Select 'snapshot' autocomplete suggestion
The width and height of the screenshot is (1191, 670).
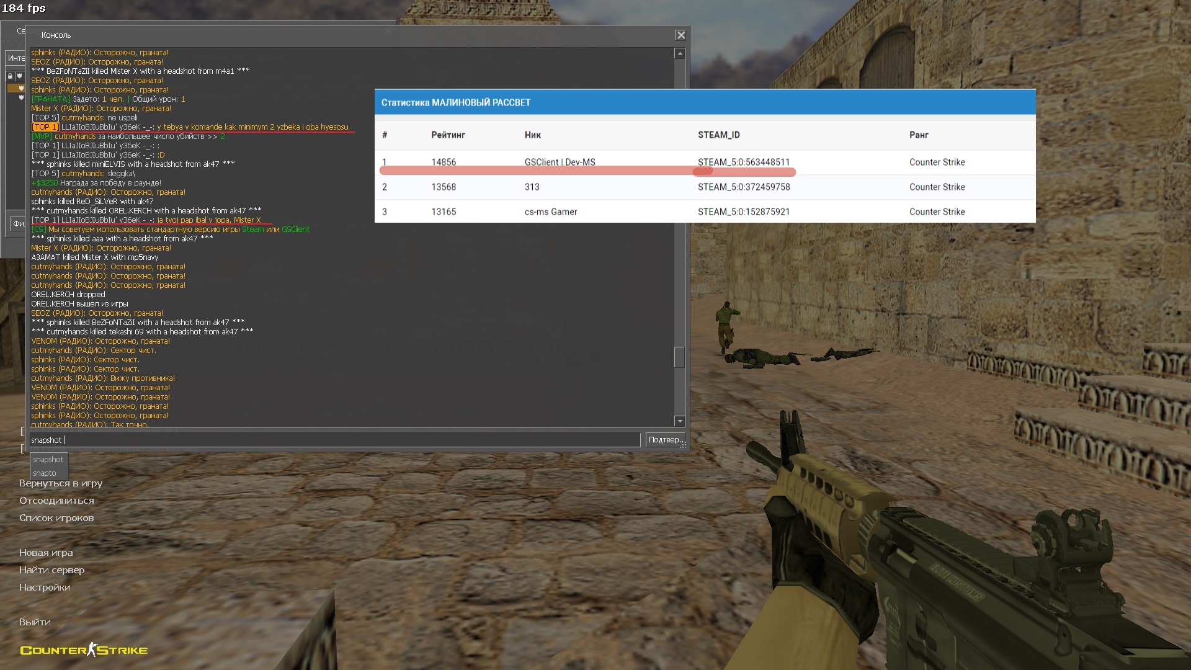pos(48,460)
